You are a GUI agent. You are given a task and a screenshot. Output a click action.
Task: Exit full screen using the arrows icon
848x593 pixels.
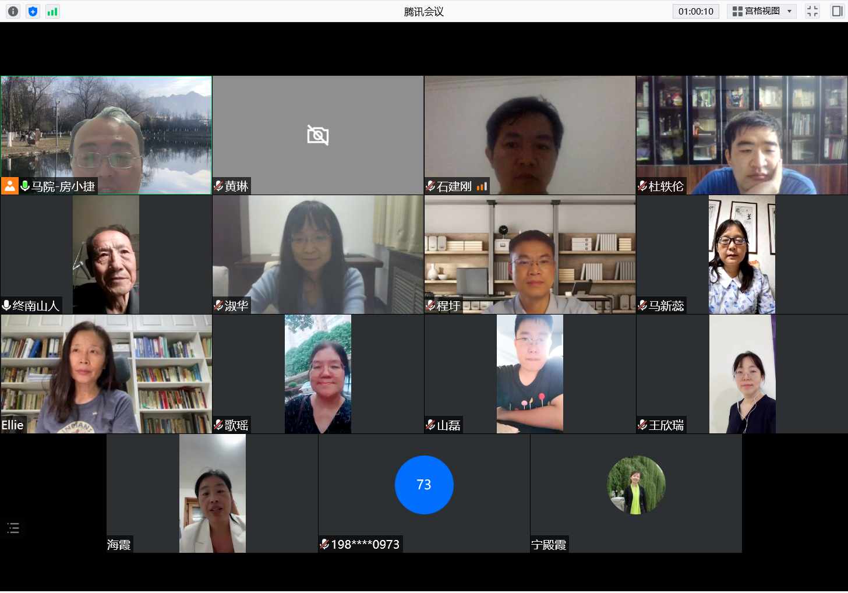point(812,11)
